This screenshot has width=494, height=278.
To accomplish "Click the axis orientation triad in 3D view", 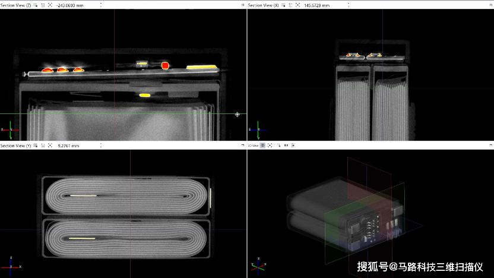I will [x=258, y=266].
